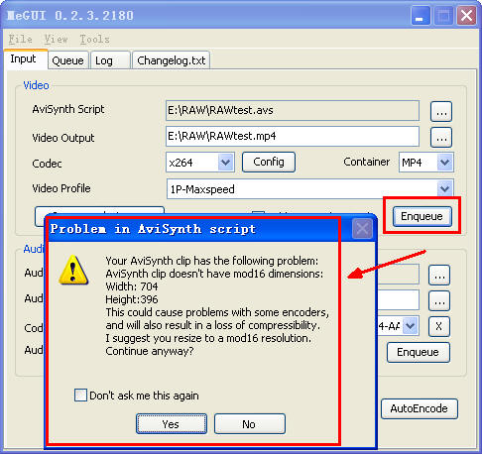Open the Container MP4 dropdown
Screen dimensions: 482x454
pos(445,163)
